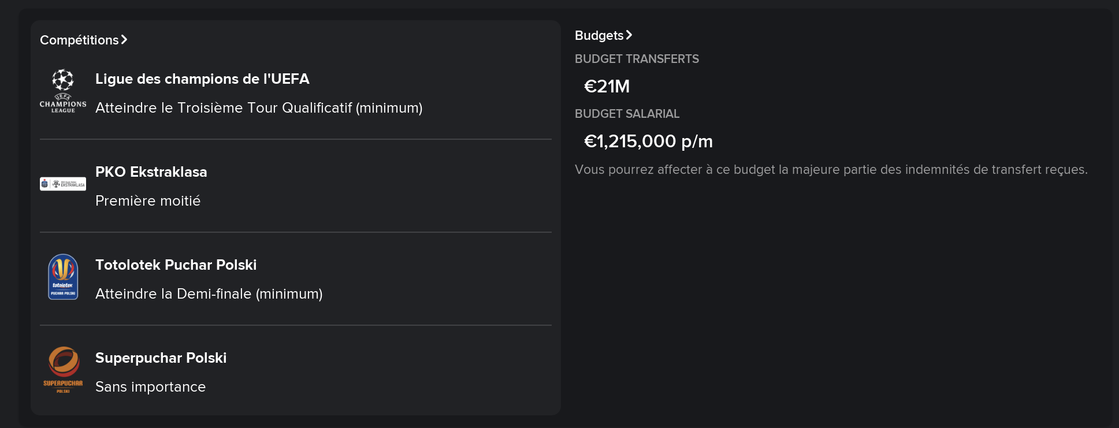Image resolution: width=1119 pixels, height=428 pixels.
Task: Open Totolotek Puchar Polski competition title
Action: point(176,265)
